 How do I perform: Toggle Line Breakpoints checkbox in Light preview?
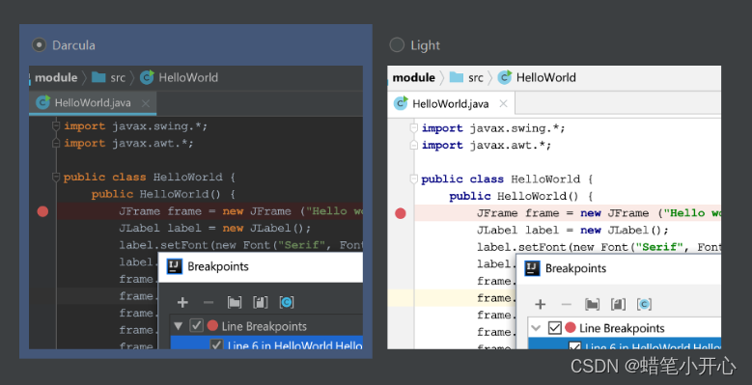(554, 328)
